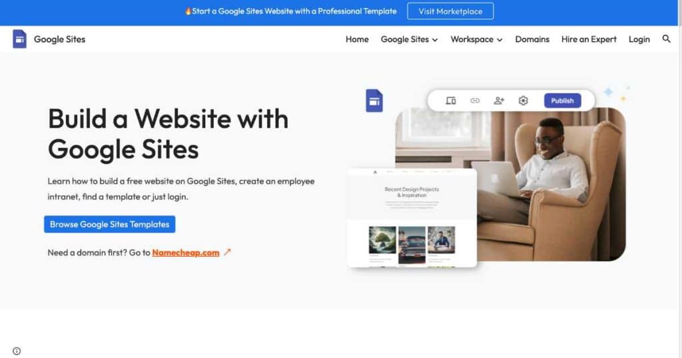Expand the Workspace dropdown menu
This screenshot has height=358, width=682.
pyautogui.click(x=477, y=39)
